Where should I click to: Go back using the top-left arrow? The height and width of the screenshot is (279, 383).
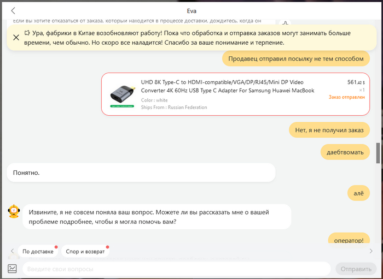tap(13, 11)
